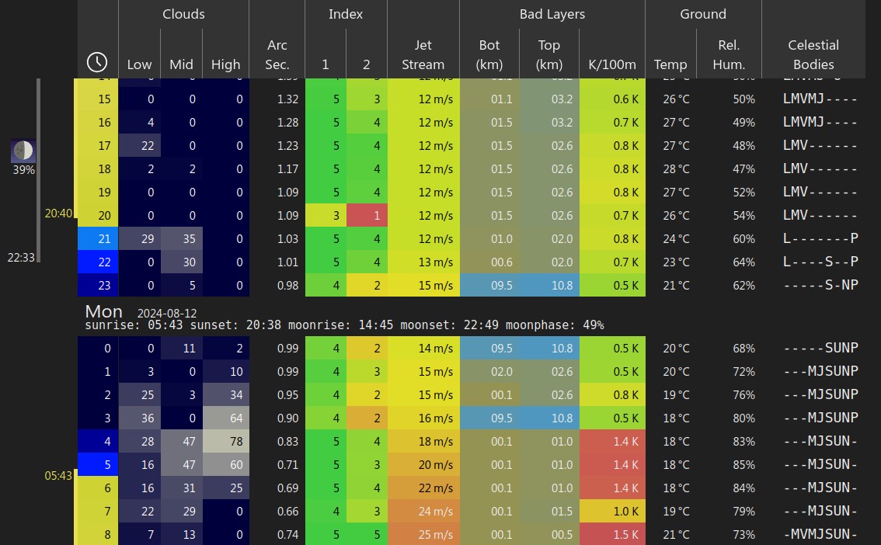881x545 pixels.
Task: Click the Bot value 02.0 at Monday hour 1
Action: (490, 372)
